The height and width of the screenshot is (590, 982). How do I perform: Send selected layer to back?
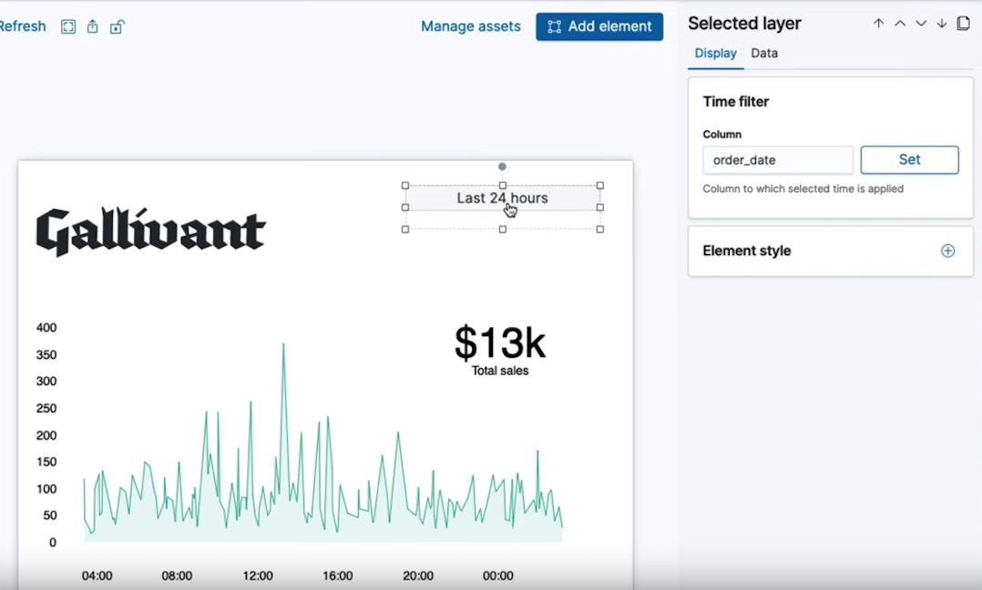click(x=942, y=24)
